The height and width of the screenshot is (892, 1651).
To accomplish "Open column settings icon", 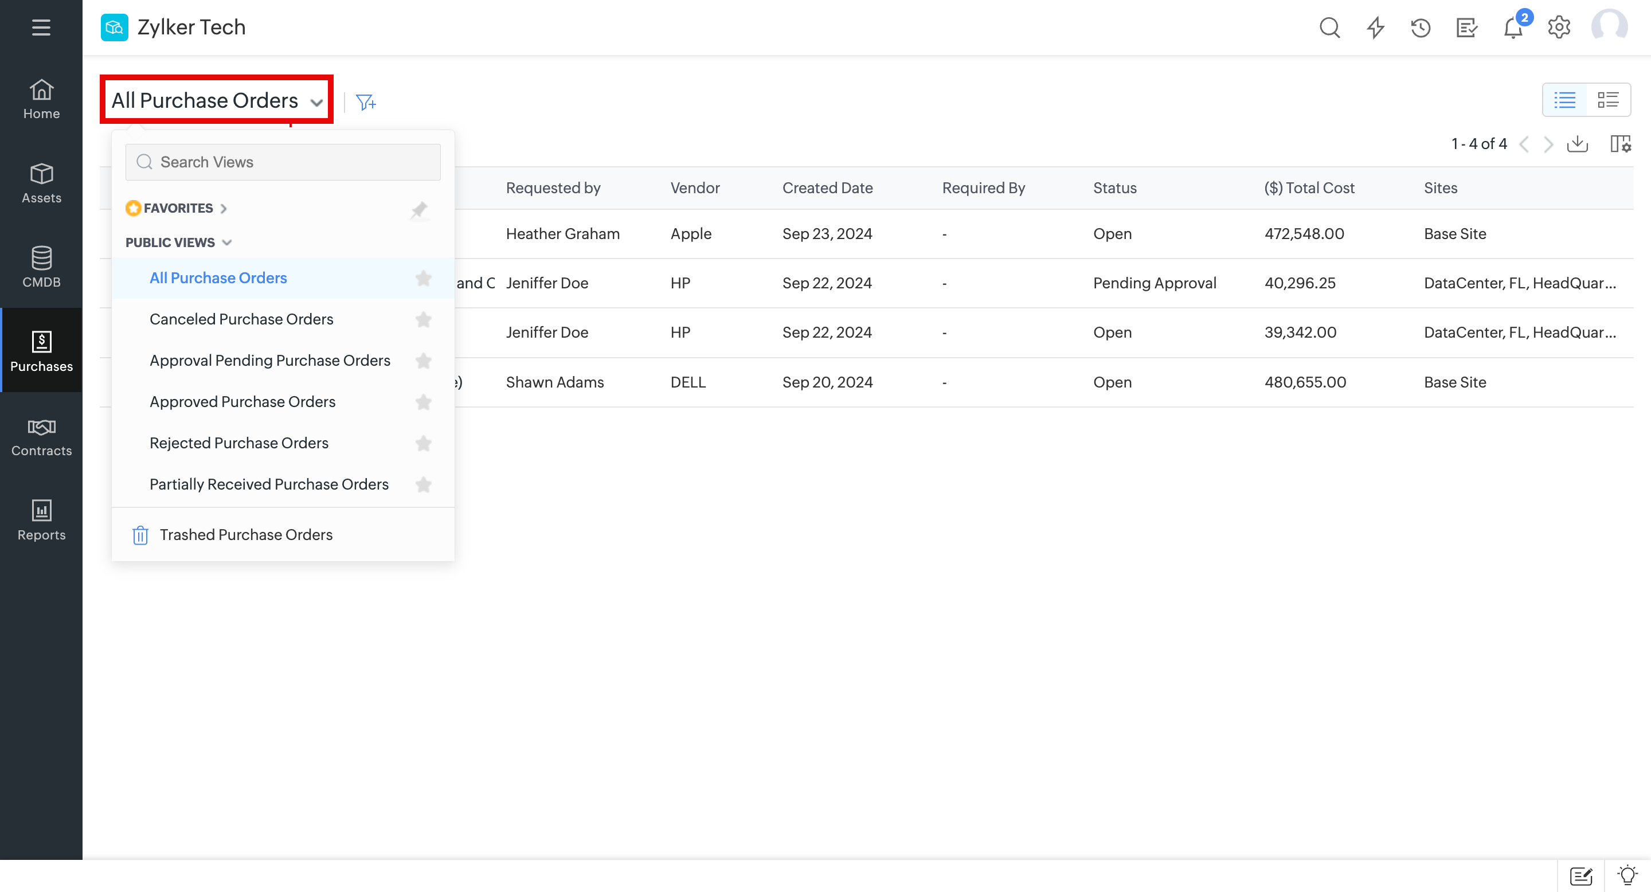I will point(1620,143).
